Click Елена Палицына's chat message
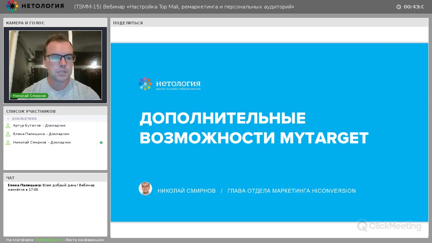Image resolution: width=432 pixels, height=243 pixels. point(51,187)
